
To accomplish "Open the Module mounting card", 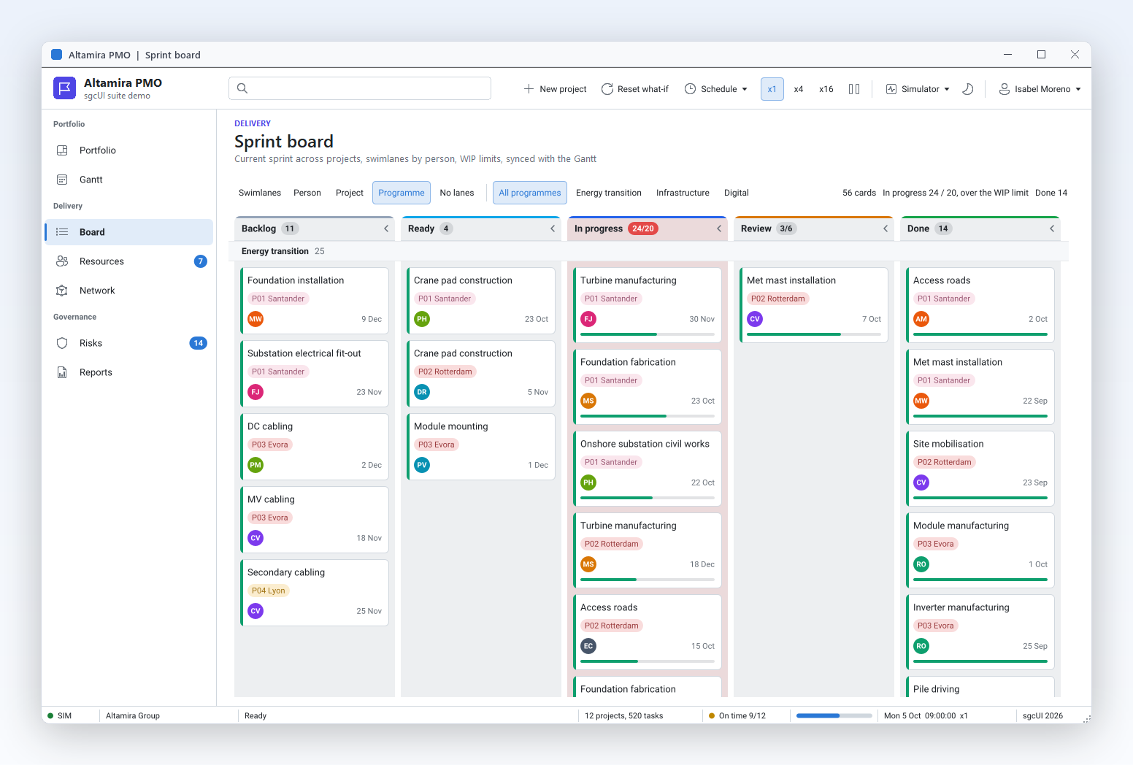I will click(x=481, y=447).
